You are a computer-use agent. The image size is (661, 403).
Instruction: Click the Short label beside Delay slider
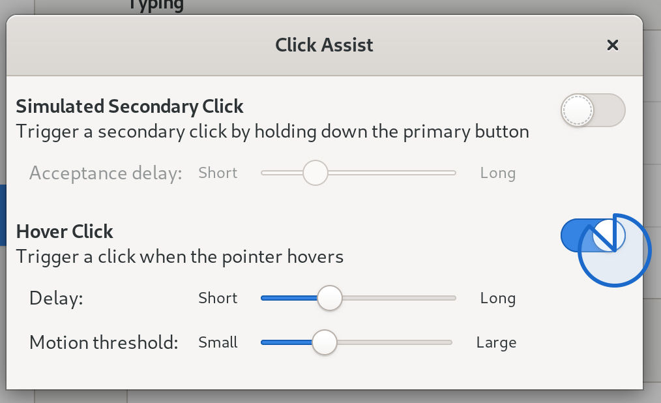[x=218, y=298]
